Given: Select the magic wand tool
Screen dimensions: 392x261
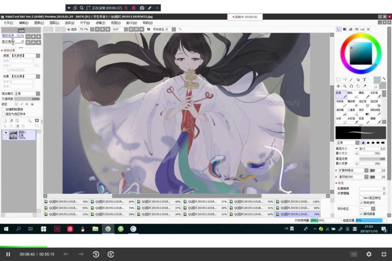Looking at the screenshot, I should click(351, 80).
